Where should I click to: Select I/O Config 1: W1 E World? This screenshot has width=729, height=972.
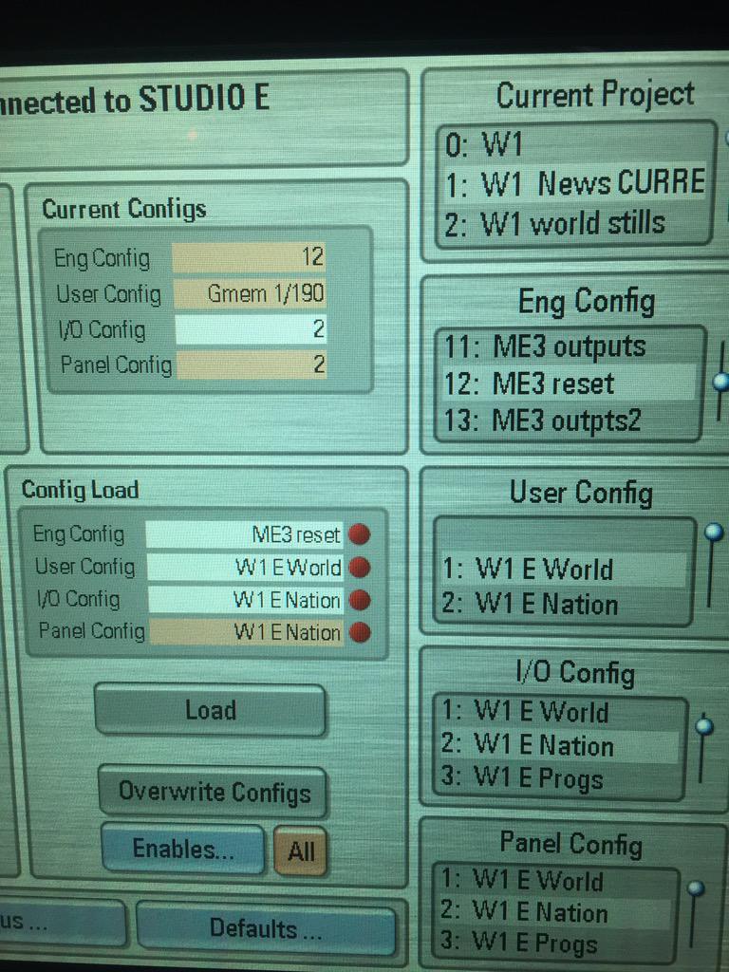[559, 712]
